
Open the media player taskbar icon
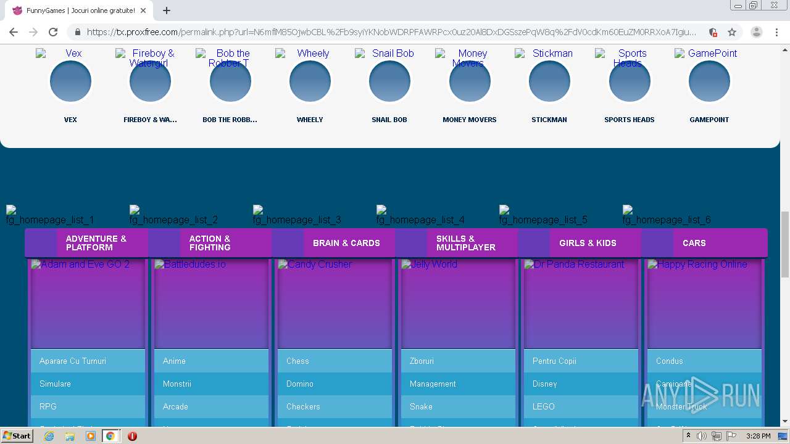point(91,436)
